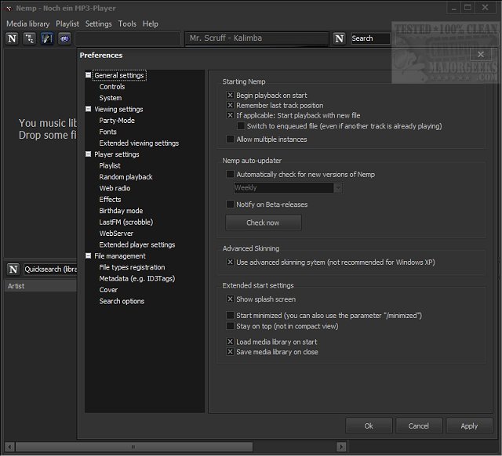Toggle Load media library on start
Image resolution: width=502 pixels, height=456 pixels.
(x=230, y=342)
